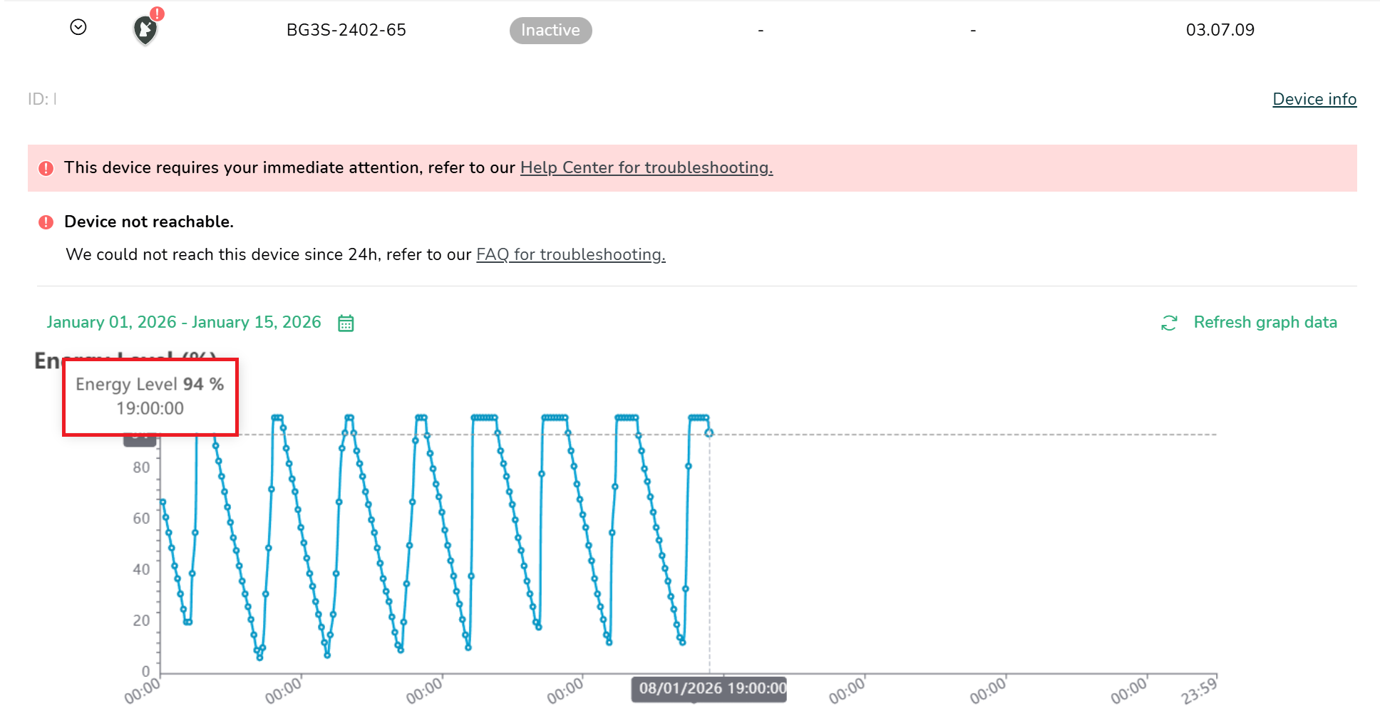Open Help Center for troubleshooting link
Image resolution: width=1380 pixels, height=721 pixels.
pos(646,167)
